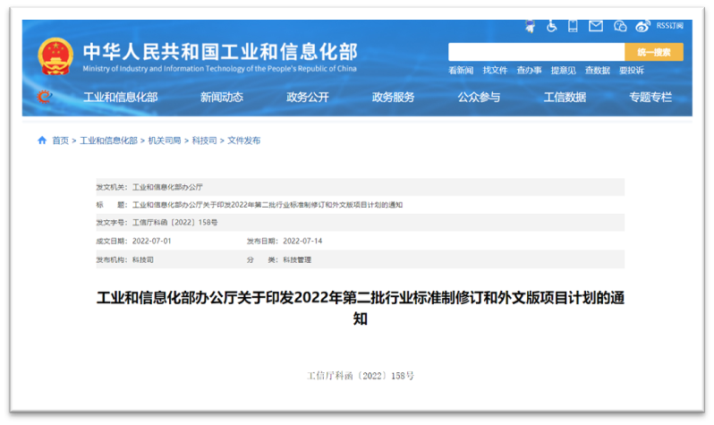Click the national emblem logo

click(55, 55)
